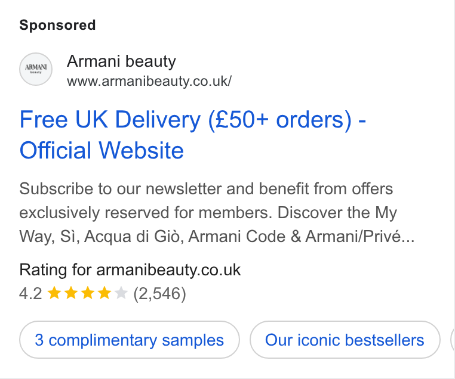Click the Subscribe to our newsletter description
455x379 pixels.
217,213
